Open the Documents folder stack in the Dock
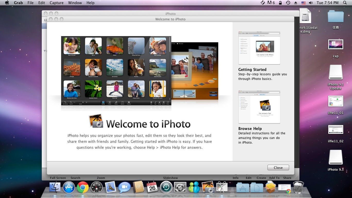This screenshot has height=198, width=352. click(257, 187)
